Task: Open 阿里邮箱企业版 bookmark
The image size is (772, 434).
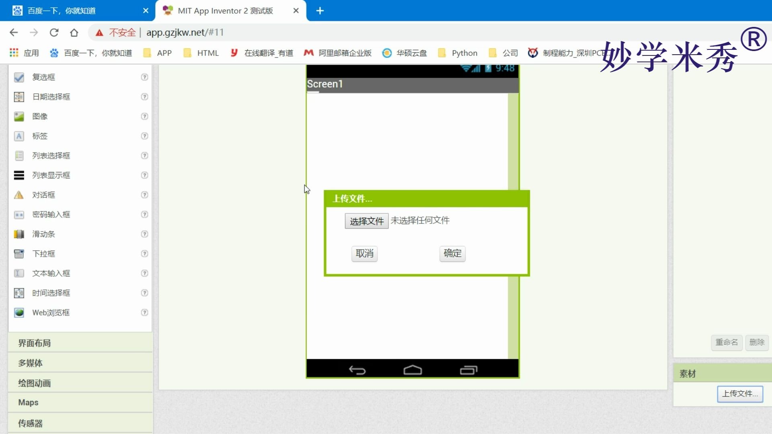Action: (338, 53)
